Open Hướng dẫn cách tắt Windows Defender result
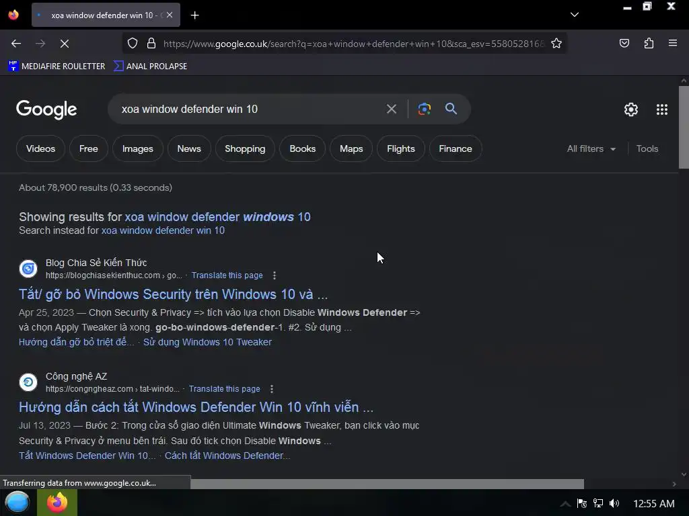The width and height of the screenshot is (689, 516). coord(196,407)
